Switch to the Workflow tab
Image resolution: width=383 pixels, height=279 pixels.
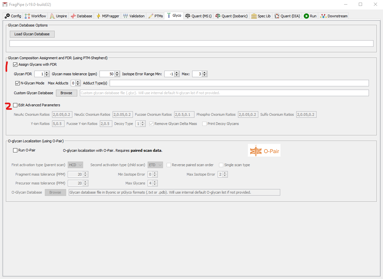(36, 16)
